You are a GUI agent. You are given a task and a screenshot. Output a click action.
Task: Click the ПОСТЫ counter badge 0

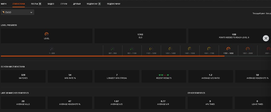coord(40,4)
